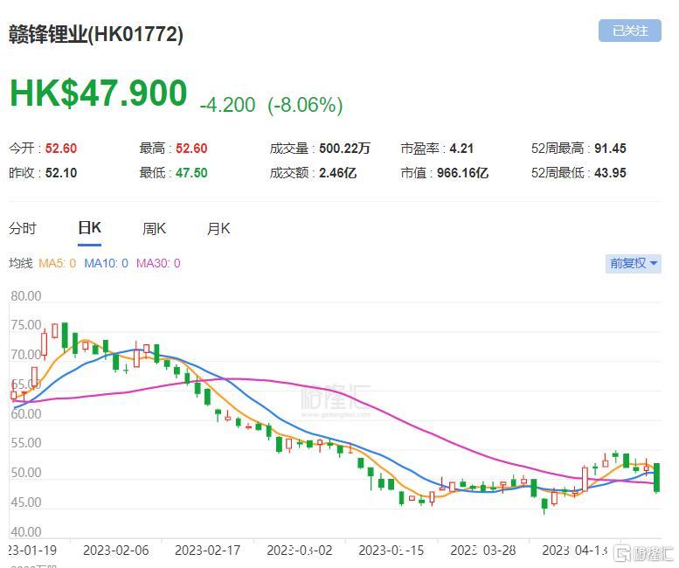Screen dimensions: 679x568
Task: Open the 月K monthly chart tab
Action: tap(218, 228)
